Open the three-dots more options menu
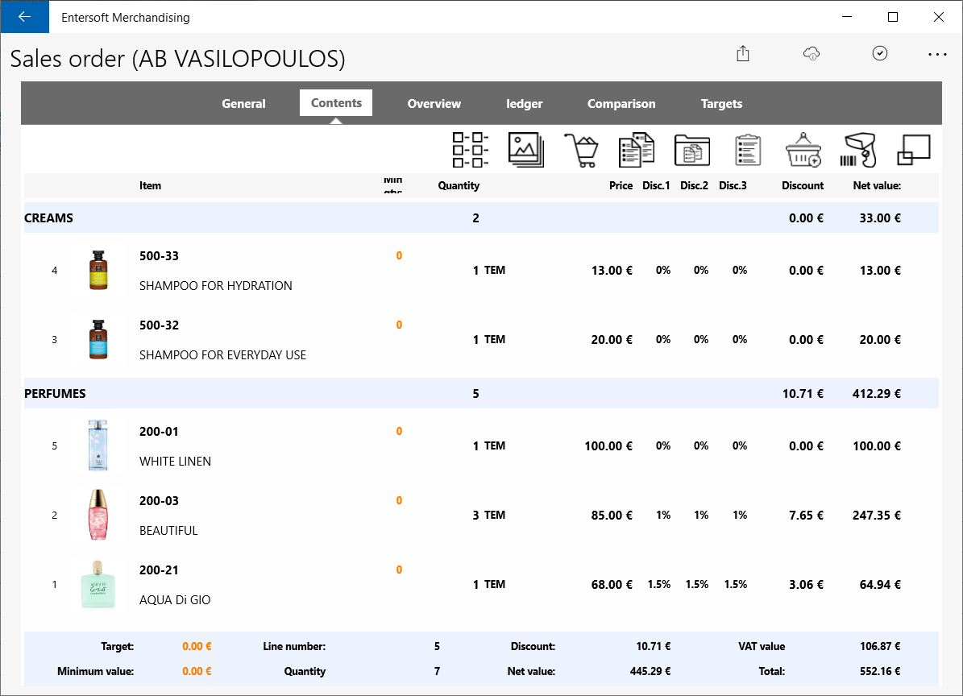 pyautogui.click(x=937, y=55)
